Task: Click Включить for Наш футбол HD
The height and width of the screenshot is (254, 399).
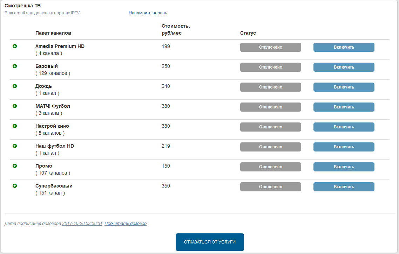Action: click(344, 147)
